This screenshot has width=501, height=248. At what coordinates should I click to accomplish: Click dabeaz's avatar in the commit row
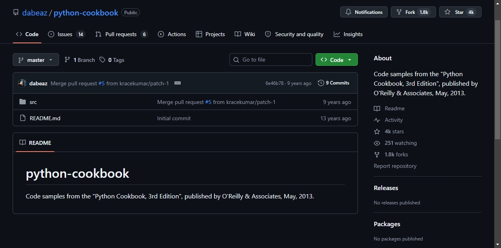pyautogui.click(x=22, y=83)
